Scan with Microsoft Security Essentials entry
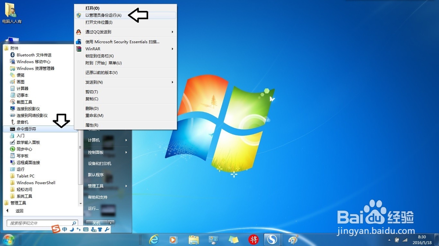The image size is (439, 246). point(126,42)
